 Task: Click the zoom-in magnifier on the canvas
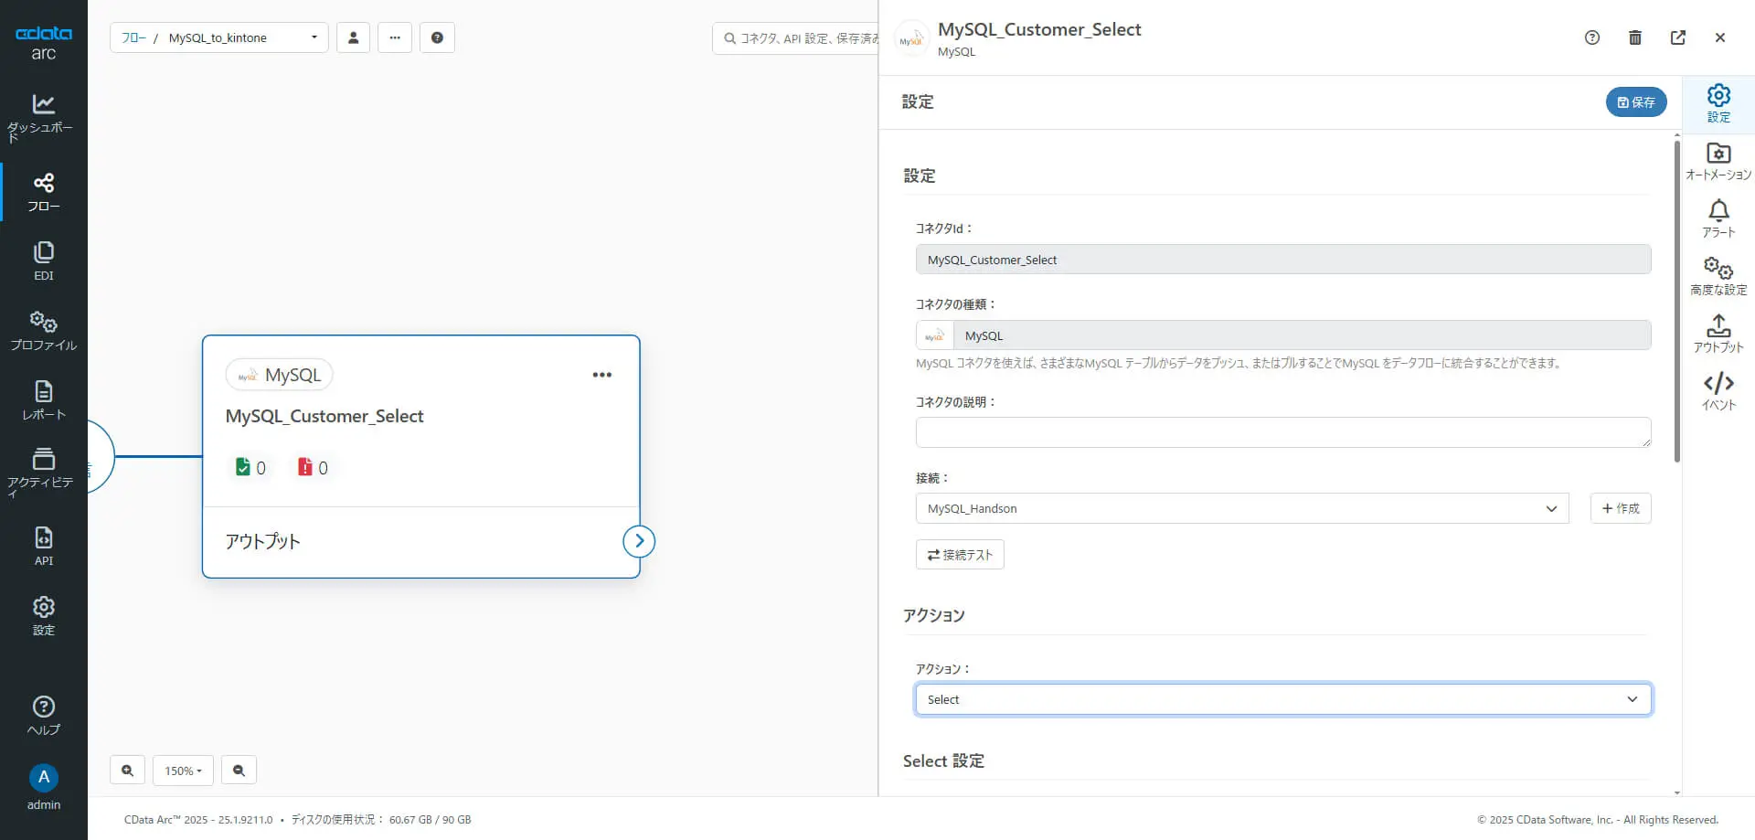[127, 771]
